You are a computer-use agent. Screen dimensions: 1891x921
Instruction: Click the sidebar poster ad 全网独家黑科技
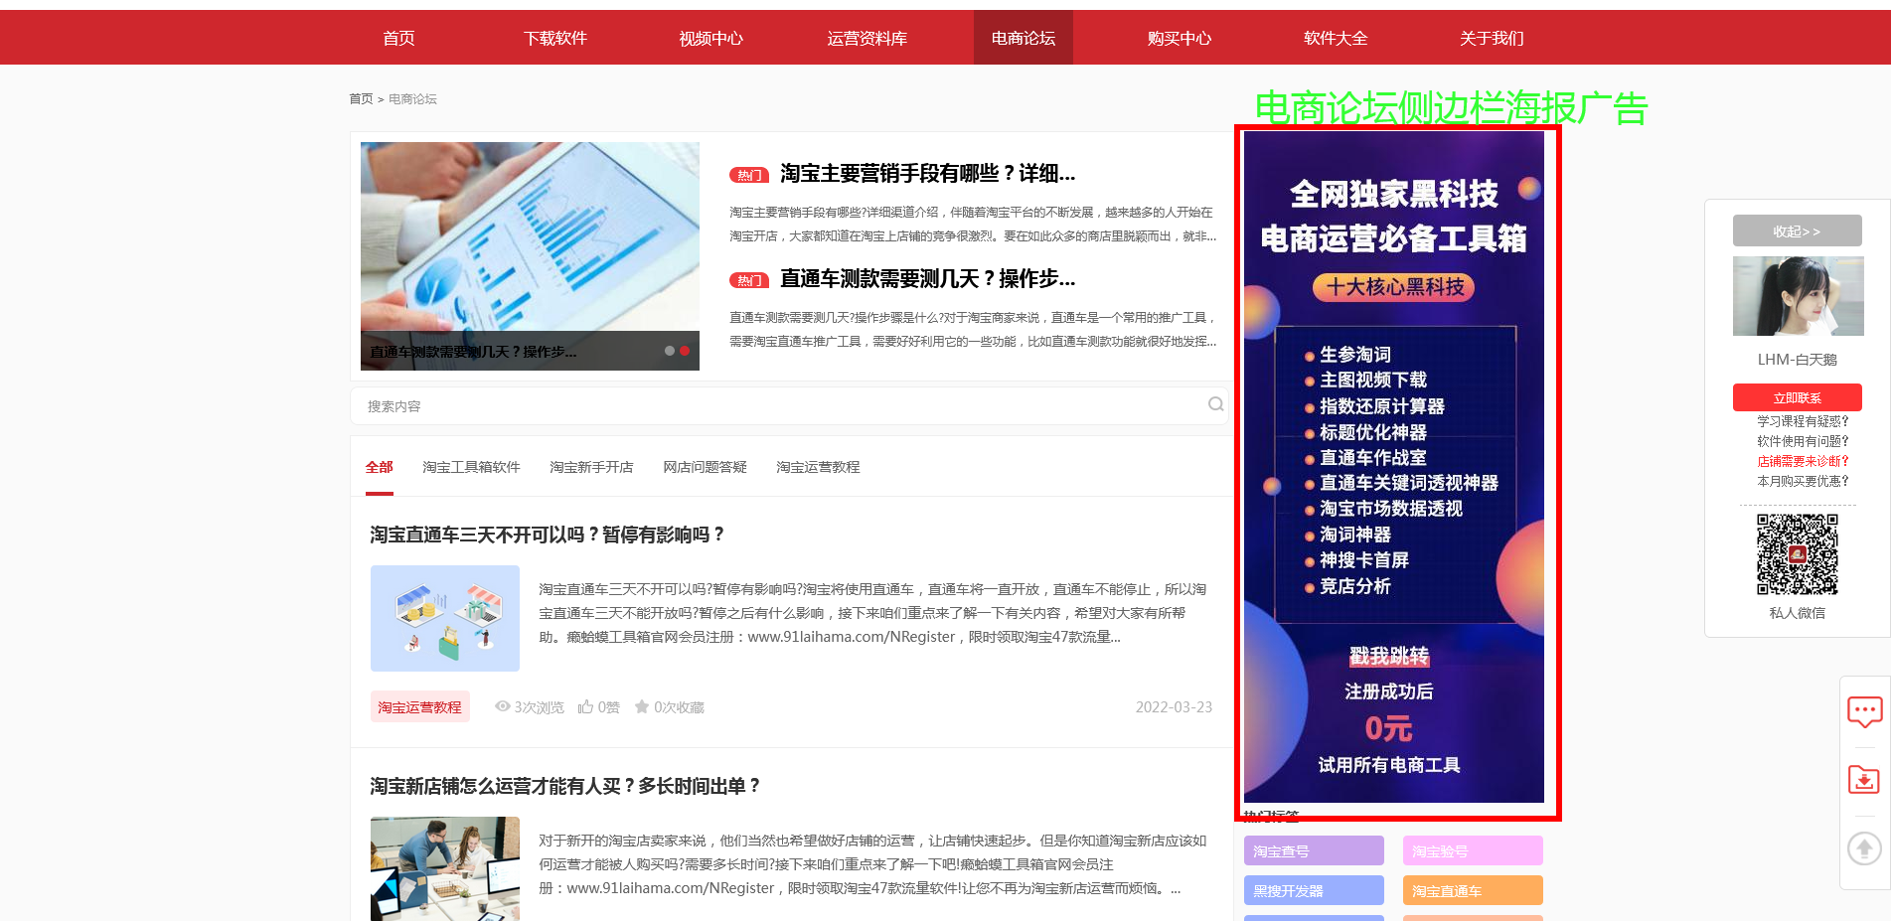click(x=1393, y=467)
